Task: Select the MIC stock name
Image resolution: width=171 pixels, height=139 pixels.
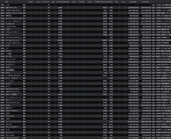Action: coord(8,86)
